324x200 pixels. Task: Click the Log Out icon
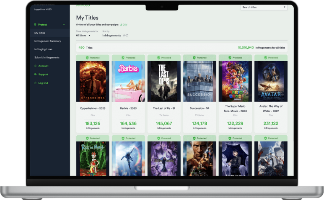click(35, 83)
